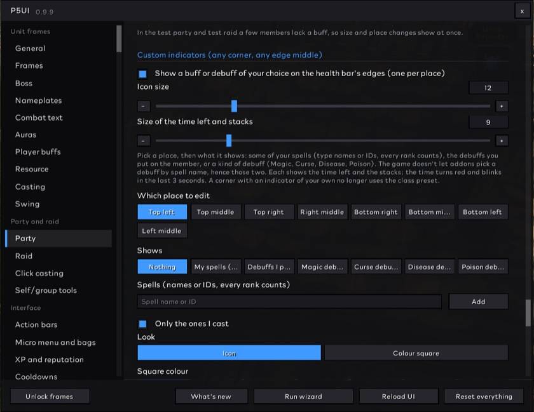534x412 pixels.
Task: Decrease time left and stacks size
Action: [x=144, y=140]
